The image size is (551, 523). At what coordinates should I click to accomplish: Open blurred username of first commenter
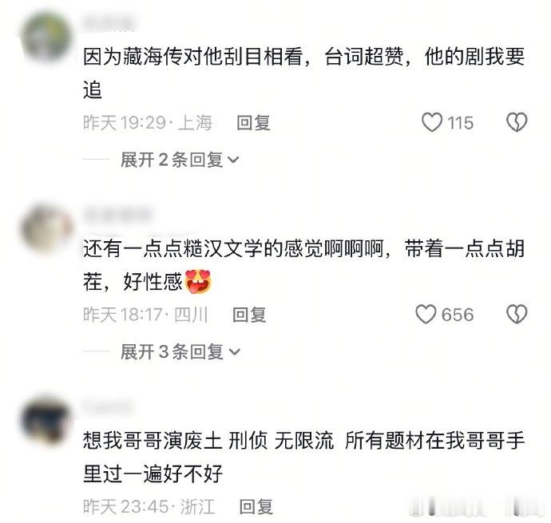pyautogui.click(x=109, y=22)
